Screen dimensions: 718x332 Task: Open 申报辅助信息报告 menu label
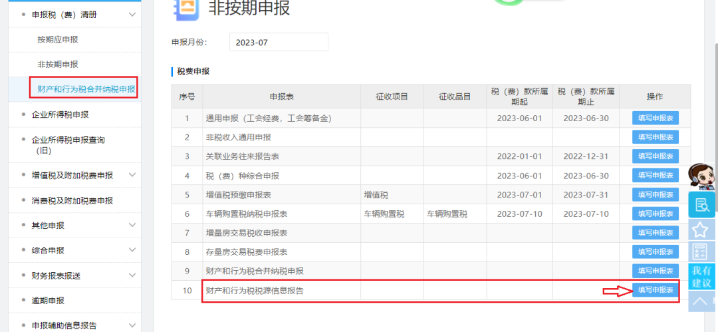[x=64, y=325]
